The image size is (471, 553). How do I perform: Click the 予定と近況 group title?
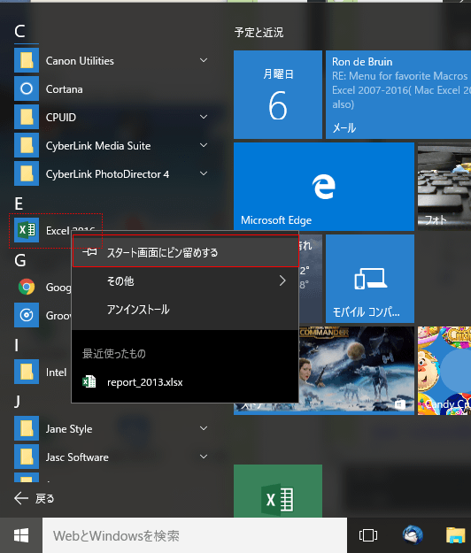pos(259,33)
